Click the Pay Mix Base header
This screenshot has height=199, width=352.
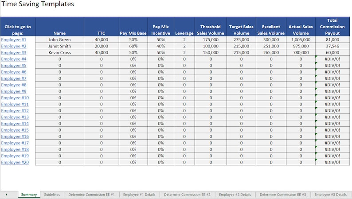[x=133, y=27]
